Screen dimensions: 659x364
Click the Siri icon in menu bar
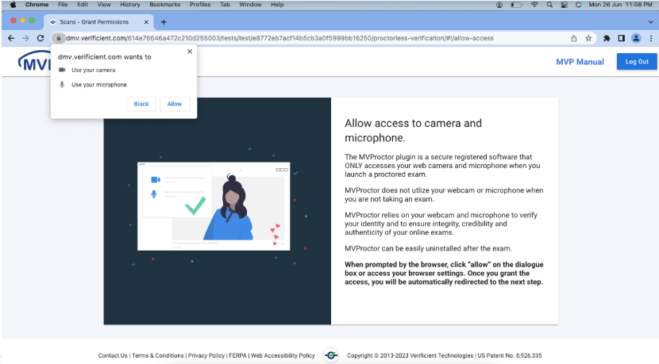578,5
